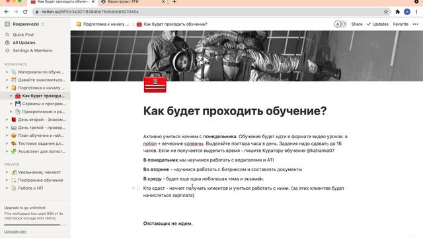Expand the 'Ассистент для логист...' toggle
423x238 pixels.
click(x=7, y=151)
